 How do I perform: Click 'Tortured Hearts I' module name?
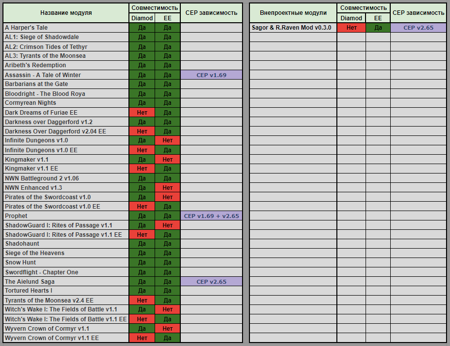[29, 291]
